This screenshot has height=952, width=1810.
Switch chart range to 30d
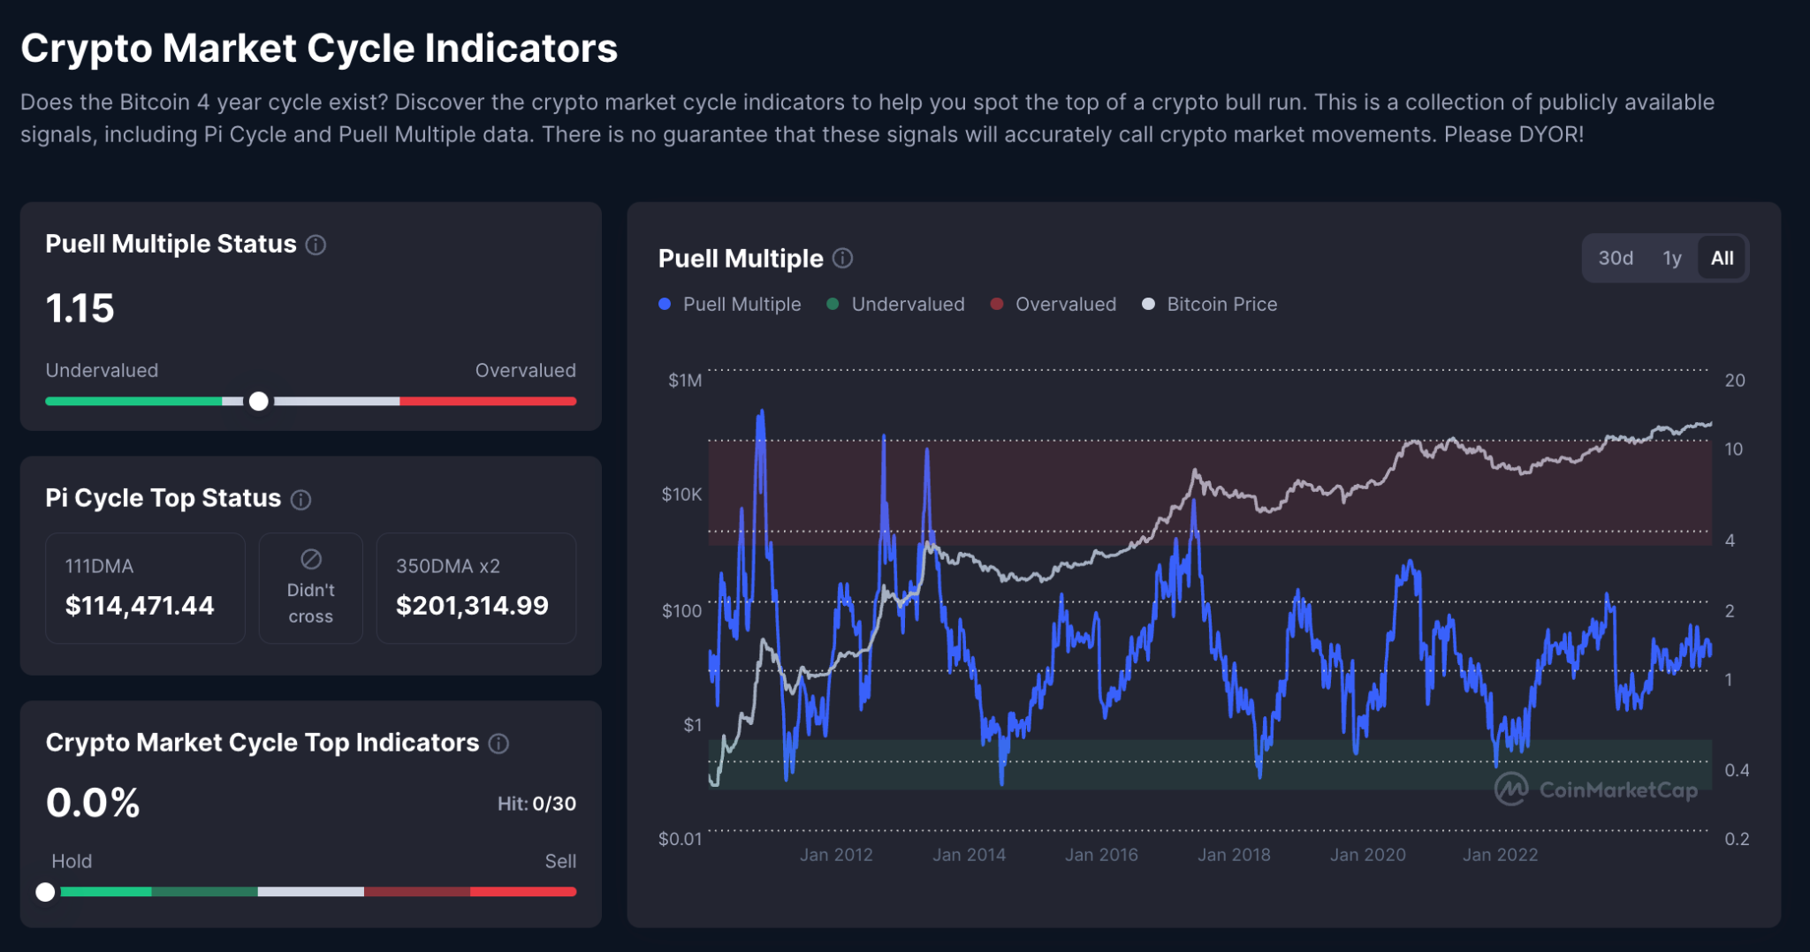[1616, 259]
